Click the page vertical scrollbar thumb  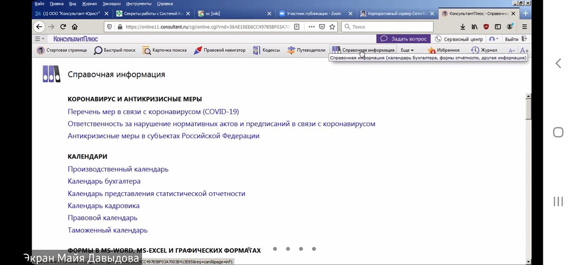click(x=528, y=110)
